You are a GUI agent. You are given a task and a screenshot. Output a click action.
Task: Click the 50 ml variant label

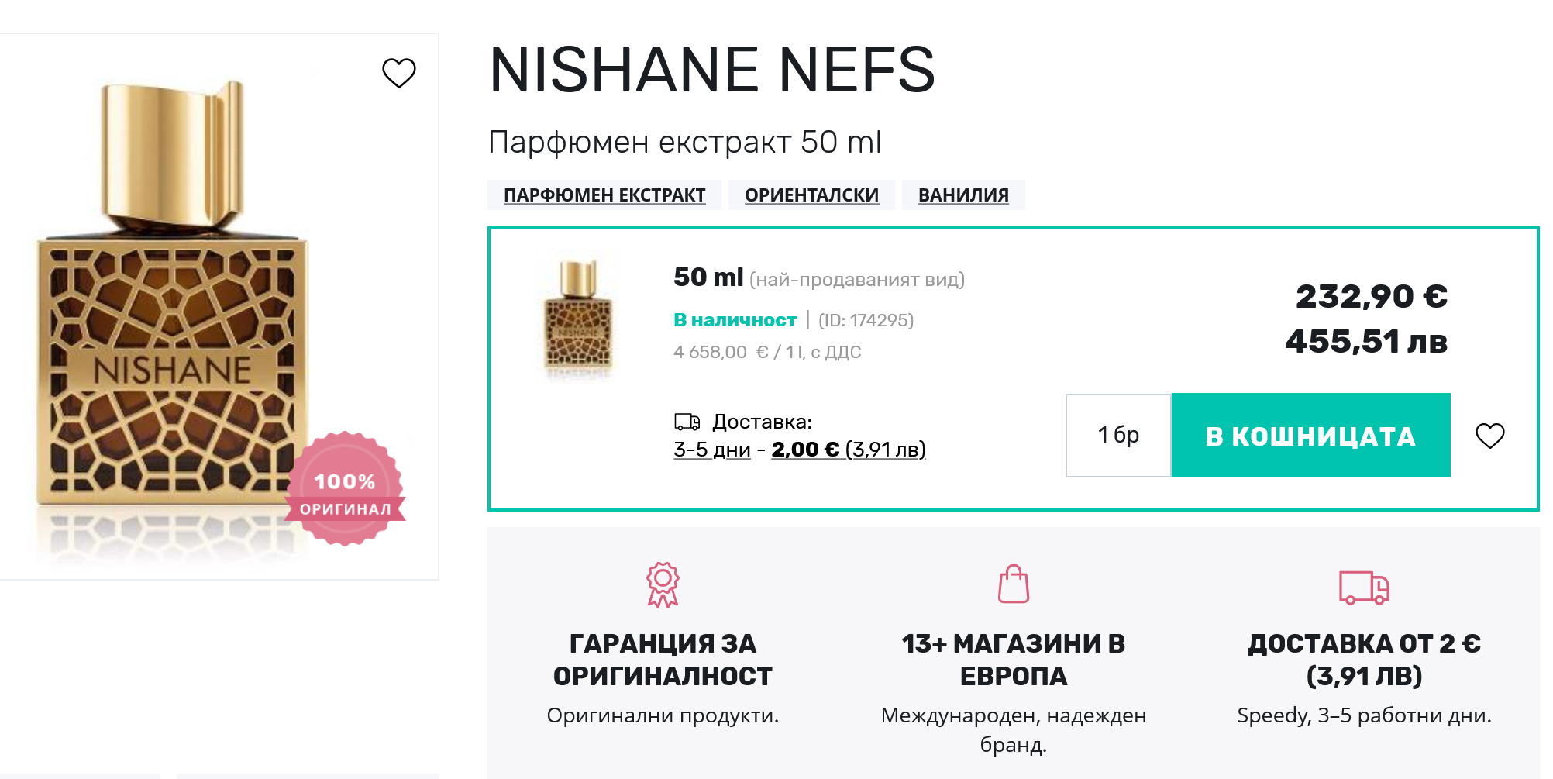[708, 277]
